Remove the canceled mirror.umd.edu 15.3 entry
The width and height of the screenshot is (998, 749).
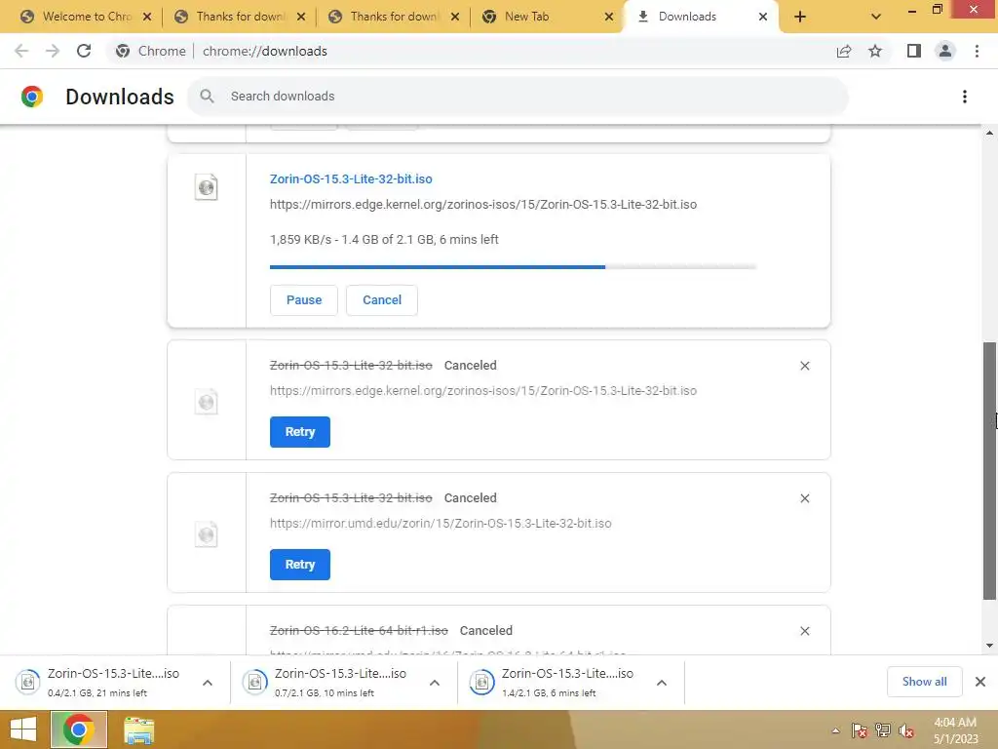tap(804, 498)
